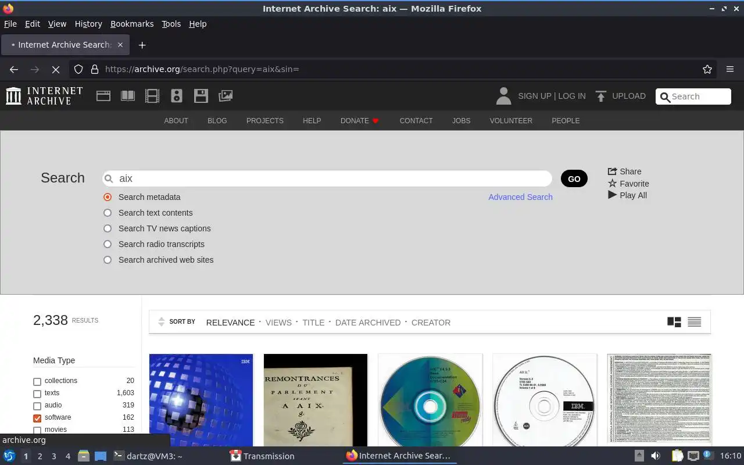744x465 pixels.
Task: Click the top-right Search box
Action: 693,96
